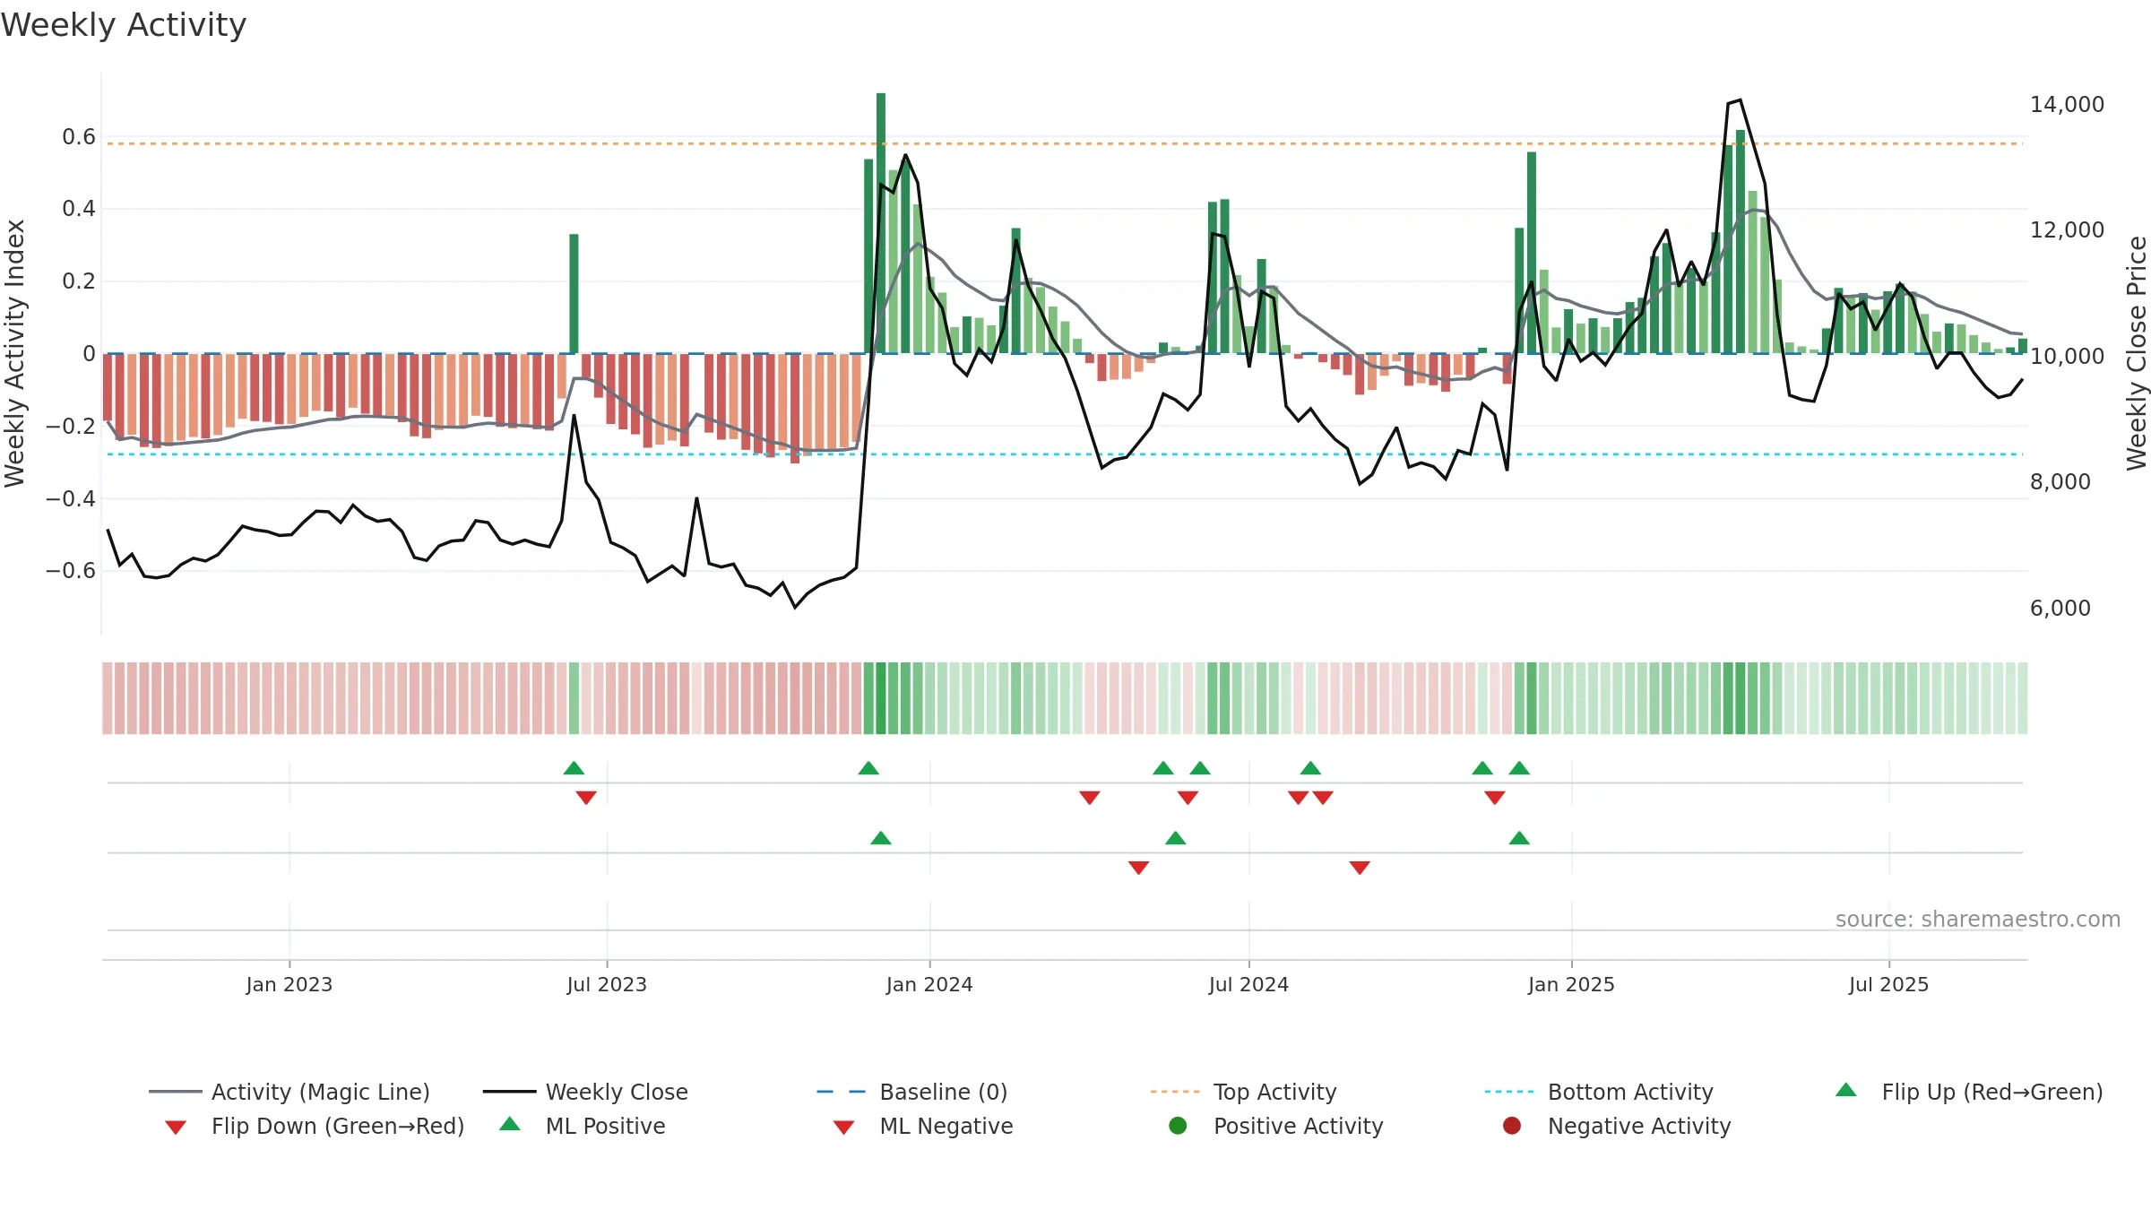Screen dimensions: 2151x1210
Task: Click the tallest green bar near Jan 2024
Action: 881,223
